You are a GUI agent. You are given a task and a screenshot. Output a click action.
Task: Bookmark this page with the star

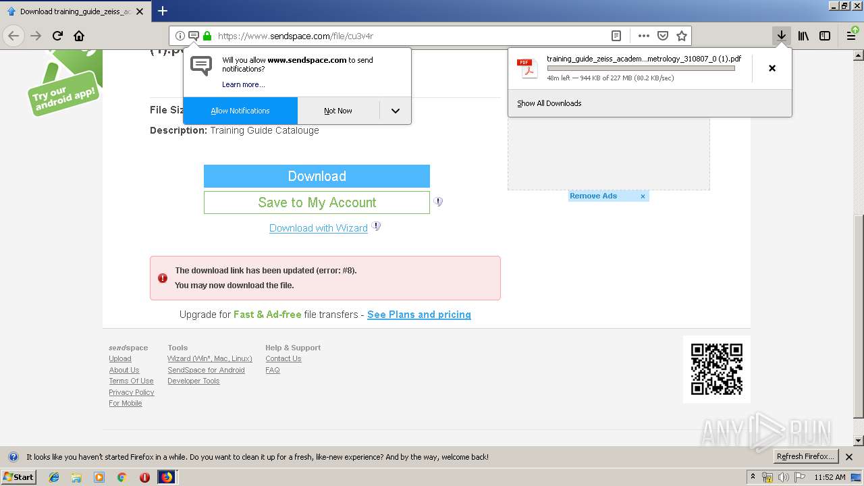(x=682, y=36)
